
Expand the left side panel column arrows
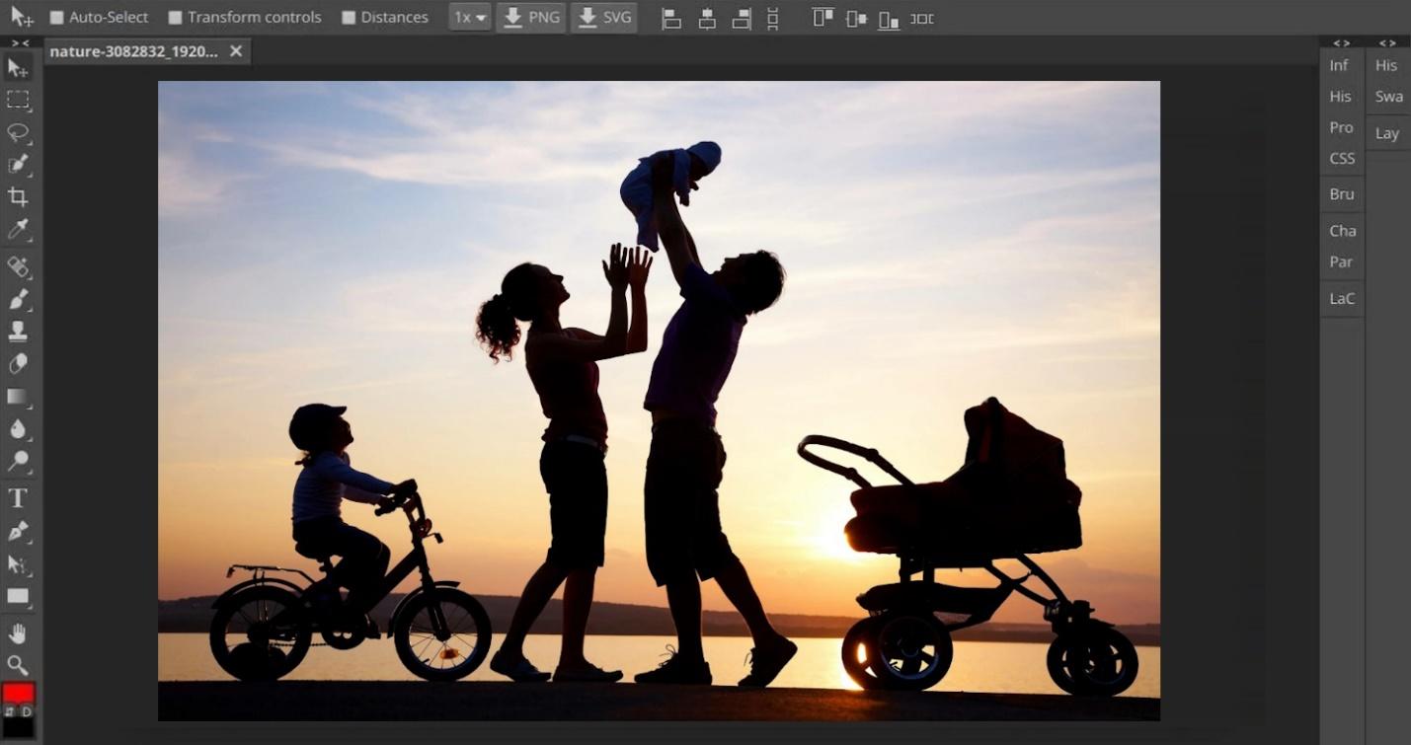point(1341,42)
